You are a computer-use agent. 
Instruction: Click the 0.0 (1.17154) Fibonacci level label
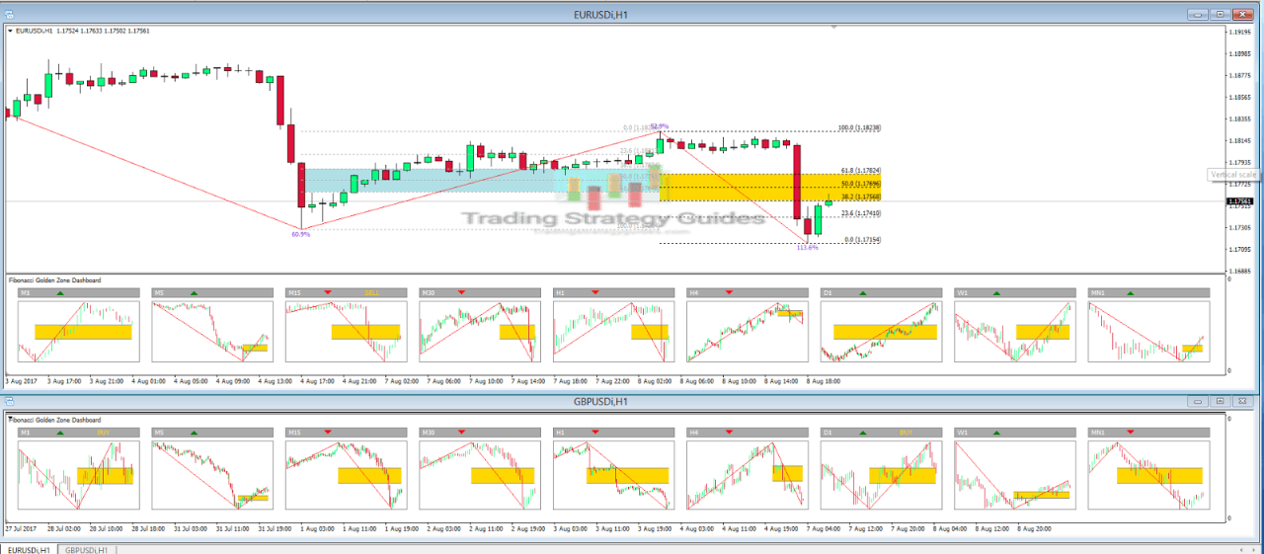tap(862, 240)
